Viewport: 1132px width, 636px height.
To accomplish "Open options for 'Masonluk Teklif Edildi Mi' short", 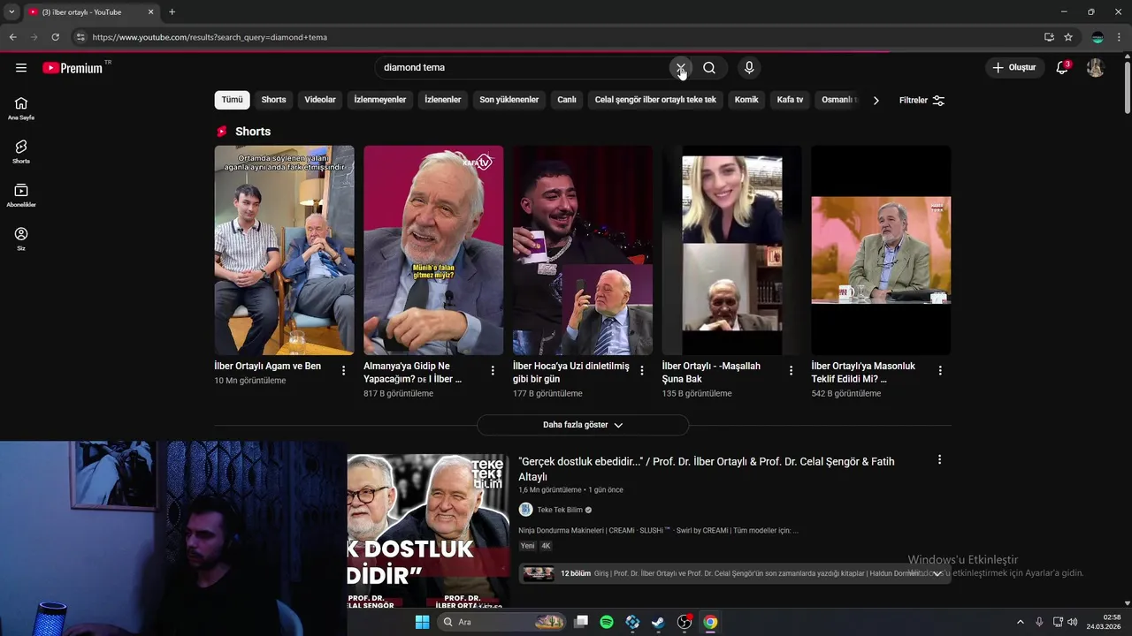I will 940,371.
